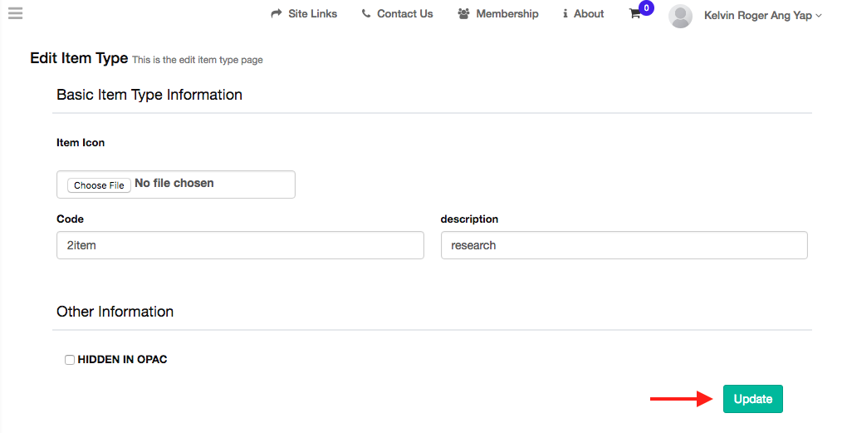Image resolution: width=842 pixels, height=433 pixels.
Task: Click the cart item count badge
Action: (x=647, y=8)
